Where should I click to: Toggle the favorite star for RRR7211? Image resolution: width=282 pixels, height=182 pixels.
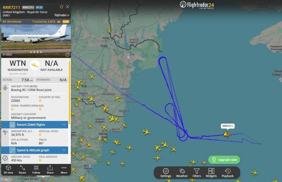(x=62, y=7)
